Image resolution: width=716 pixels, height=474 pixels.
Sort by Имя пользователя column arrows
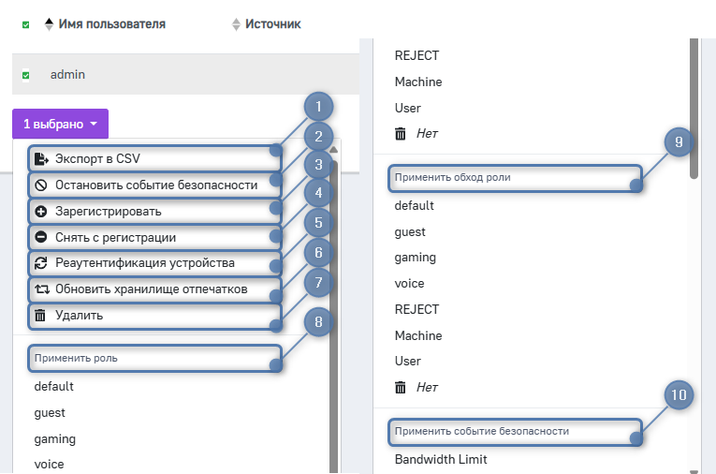(x=49, y=24)
